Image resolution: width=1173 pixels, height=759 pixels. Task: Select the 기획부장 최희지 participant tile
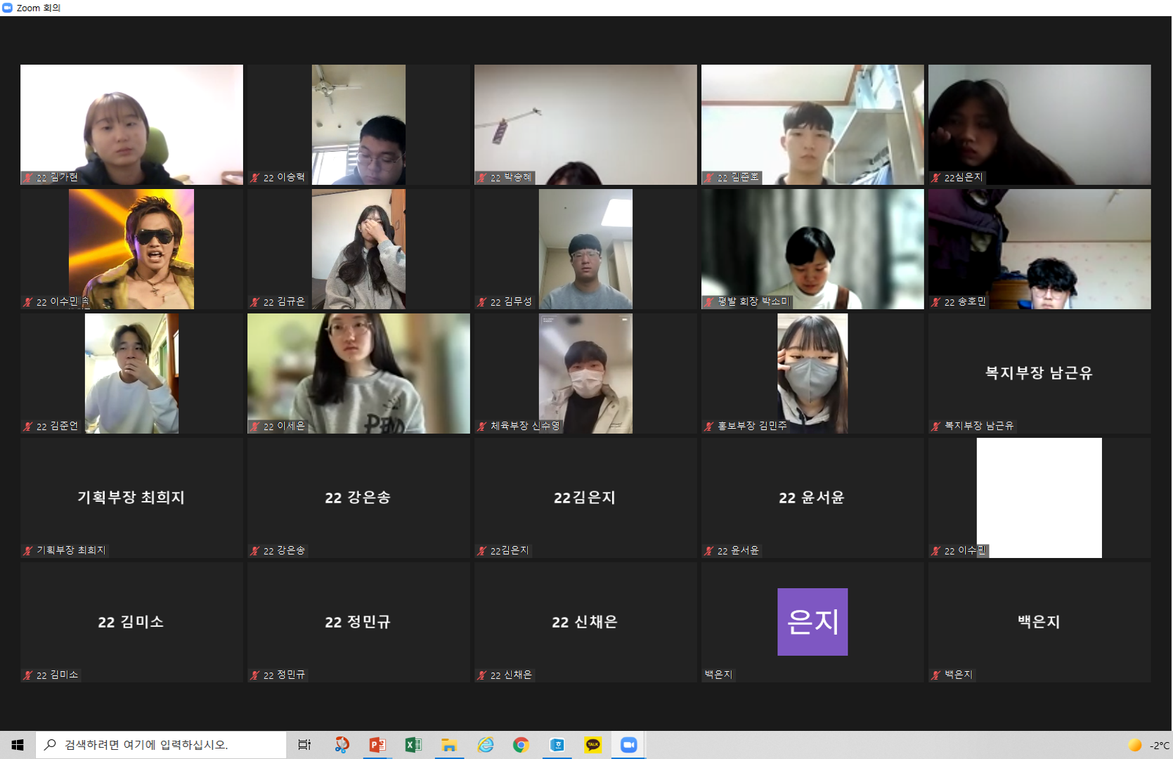(x=131, y=498)
